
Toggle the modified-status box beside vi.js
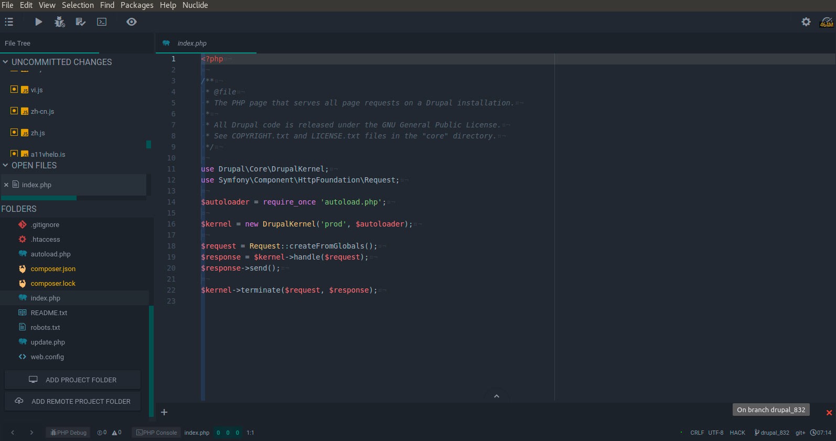(x=14, y=89)
